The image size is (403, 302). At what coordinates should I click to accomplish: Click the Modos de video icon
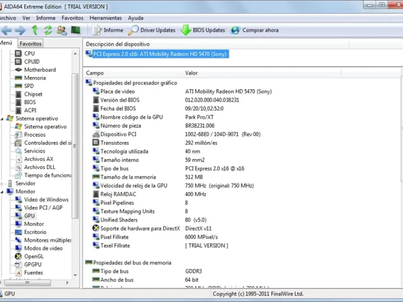18,248
